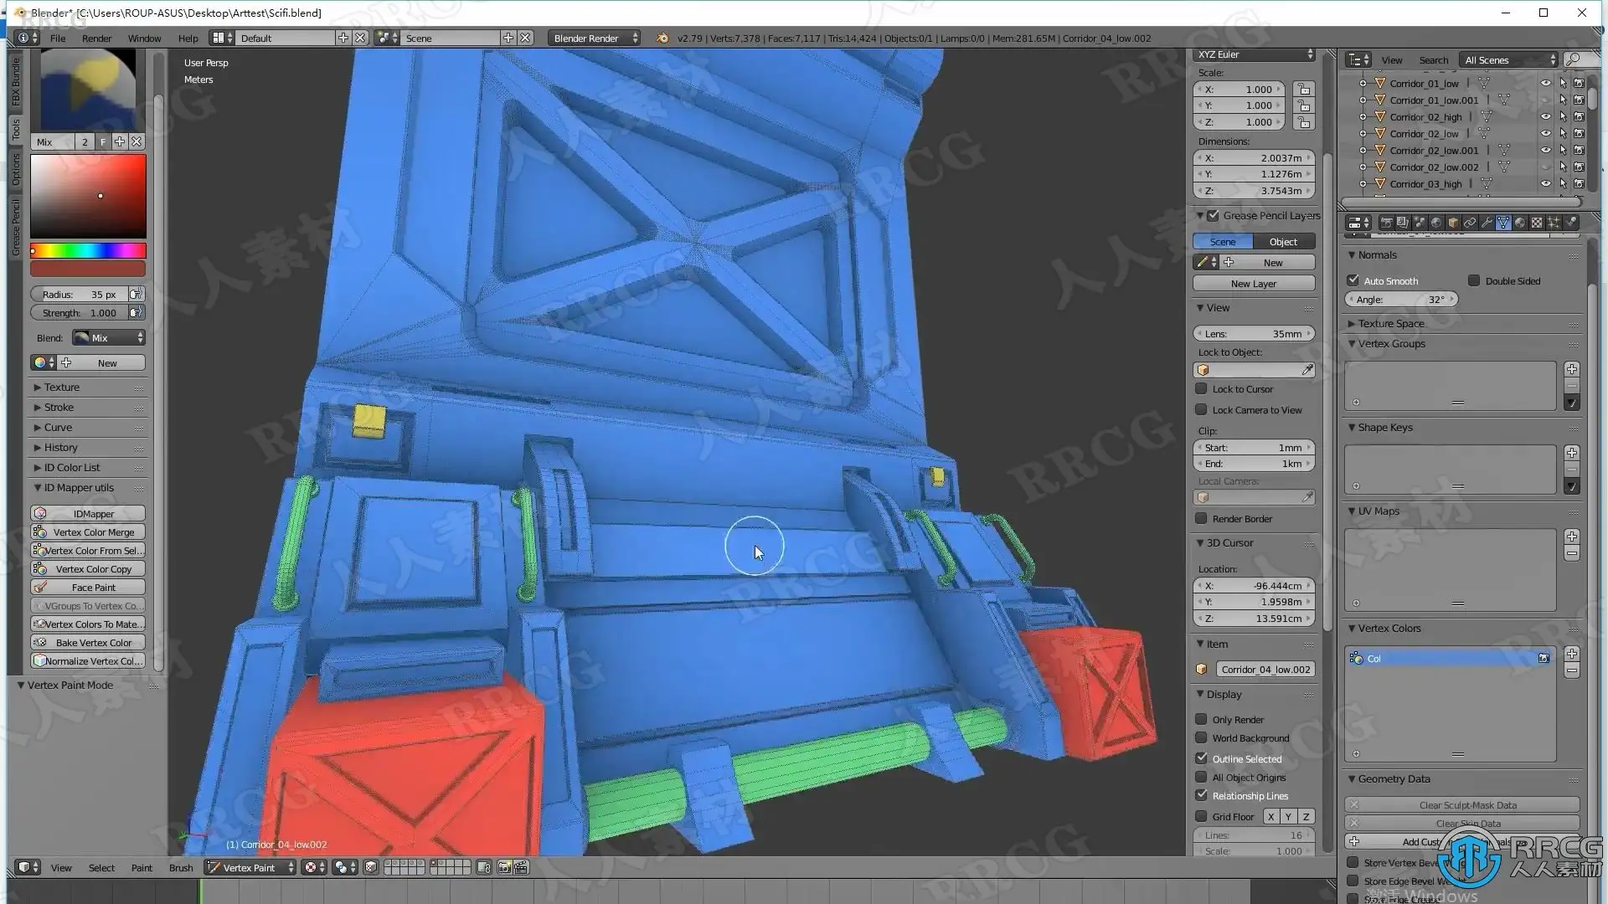Open the Modifiers wrench tab
The width and height of the screenshot is (1608, 904).
click(x=1487, y=223)
